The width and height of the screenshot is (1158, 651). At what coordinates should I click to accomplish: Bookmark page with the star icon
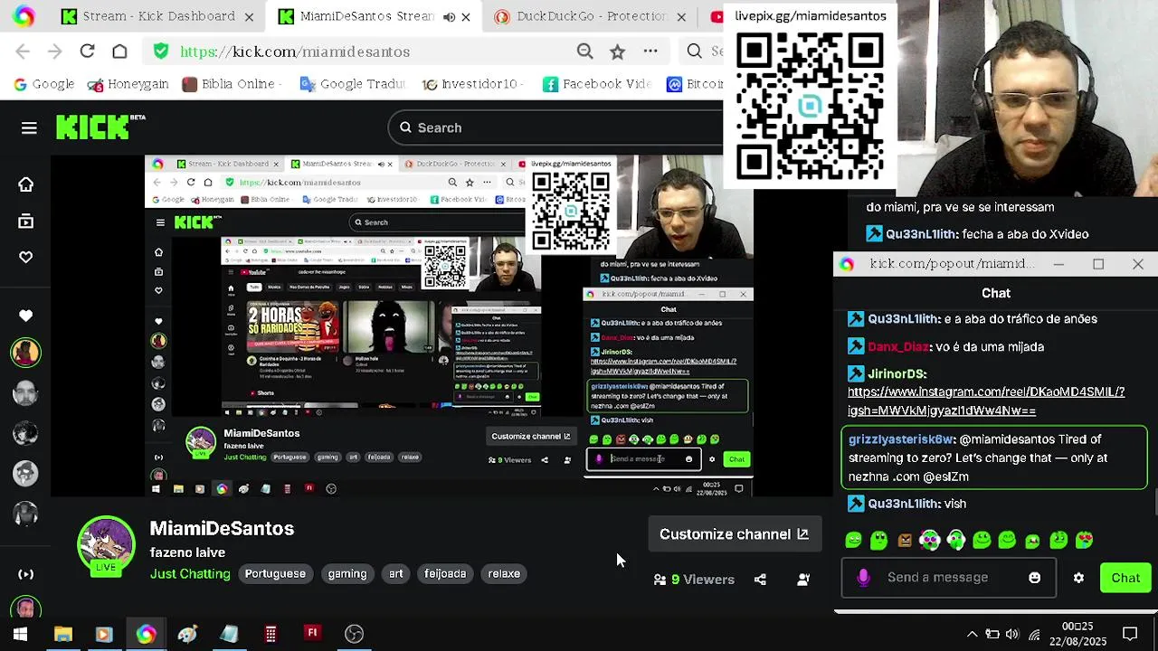pyautogui.click(x=617, y=52)
